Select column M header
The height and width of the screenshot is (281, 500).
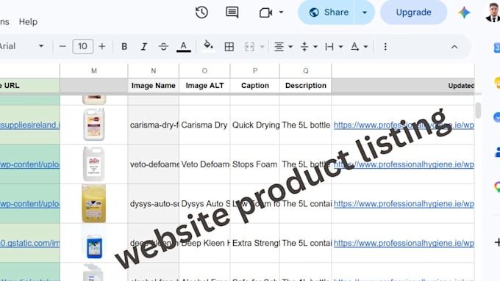94,70
